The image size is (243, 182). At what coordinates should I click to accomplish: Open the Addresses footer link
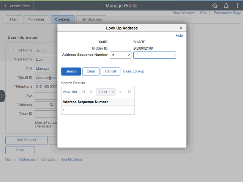27,159
